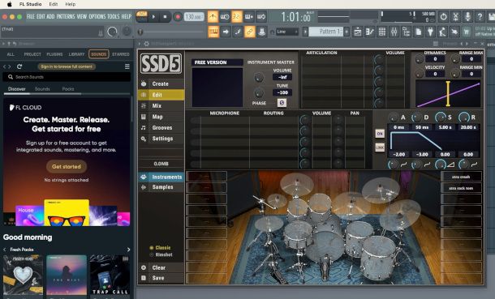Select the Samples tab in SSD5
Screen dimensions: 495x299
click(161, 187)
